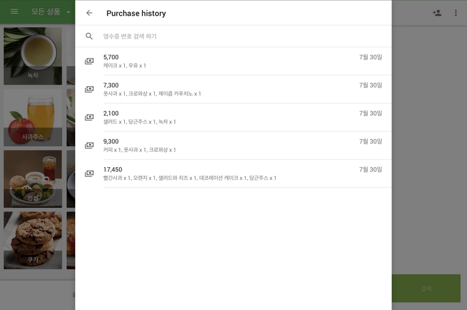Screen dimensions: 467x310
Task: Click the cash icon for the 7,300 receipt
Action: tap(89, 89)
